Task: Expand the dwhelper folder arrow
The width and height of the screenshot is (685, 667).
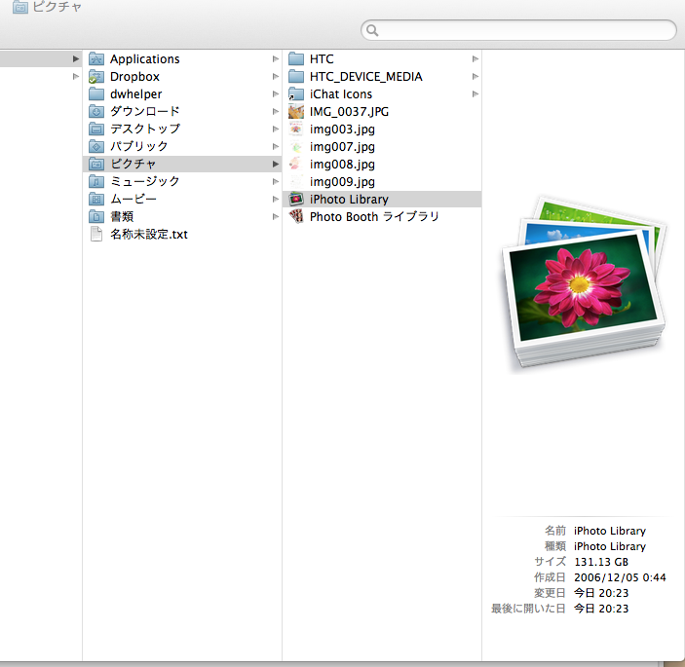Action: tap(275, 93)
